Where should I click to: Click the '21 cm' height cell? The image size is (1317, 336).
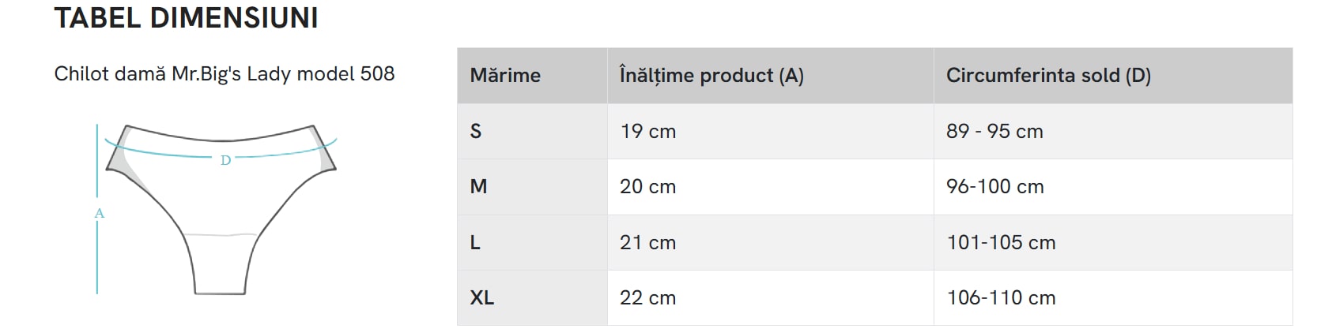(647, 243)
